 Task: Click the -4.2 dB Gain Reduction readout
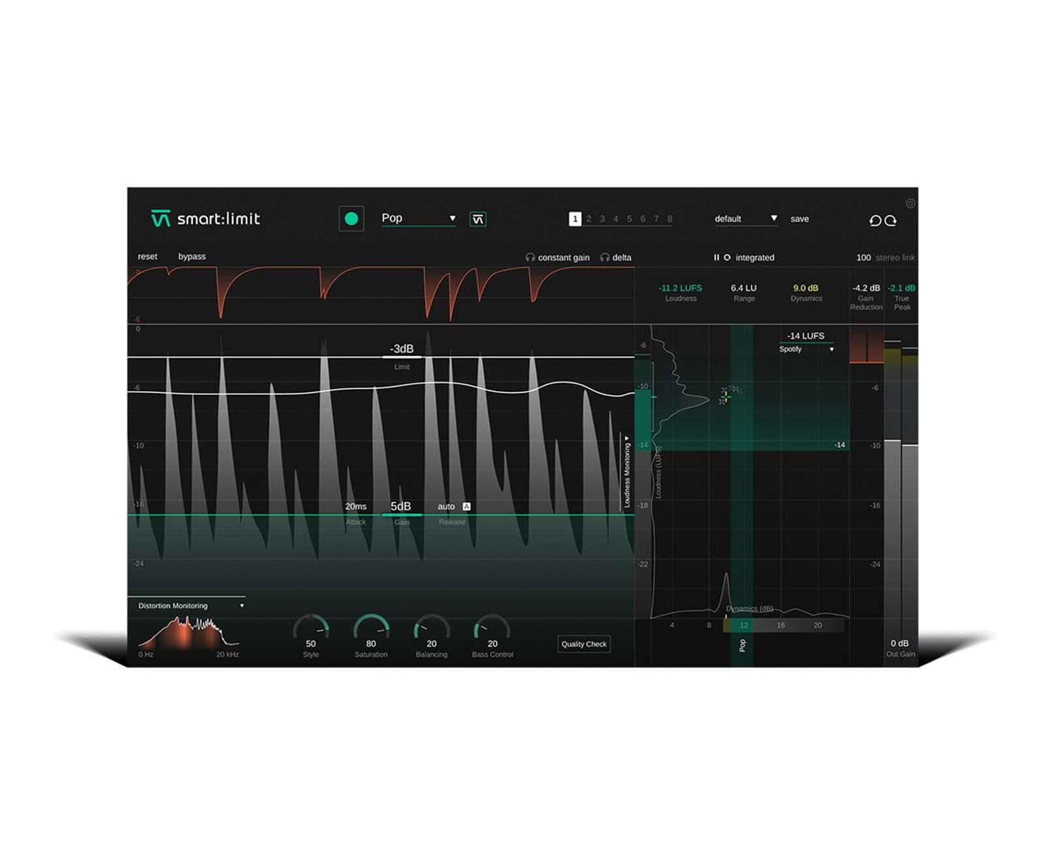[866, 288]
